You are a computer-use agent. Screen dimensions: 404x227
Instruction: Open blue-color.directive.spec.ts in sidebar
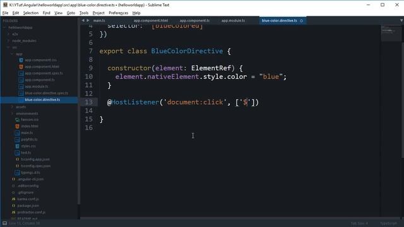click(46, 93)
